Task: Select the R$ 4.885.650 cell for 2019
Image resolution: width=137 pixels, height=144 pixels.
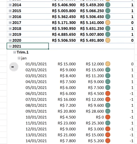Action: pos(64,34)
